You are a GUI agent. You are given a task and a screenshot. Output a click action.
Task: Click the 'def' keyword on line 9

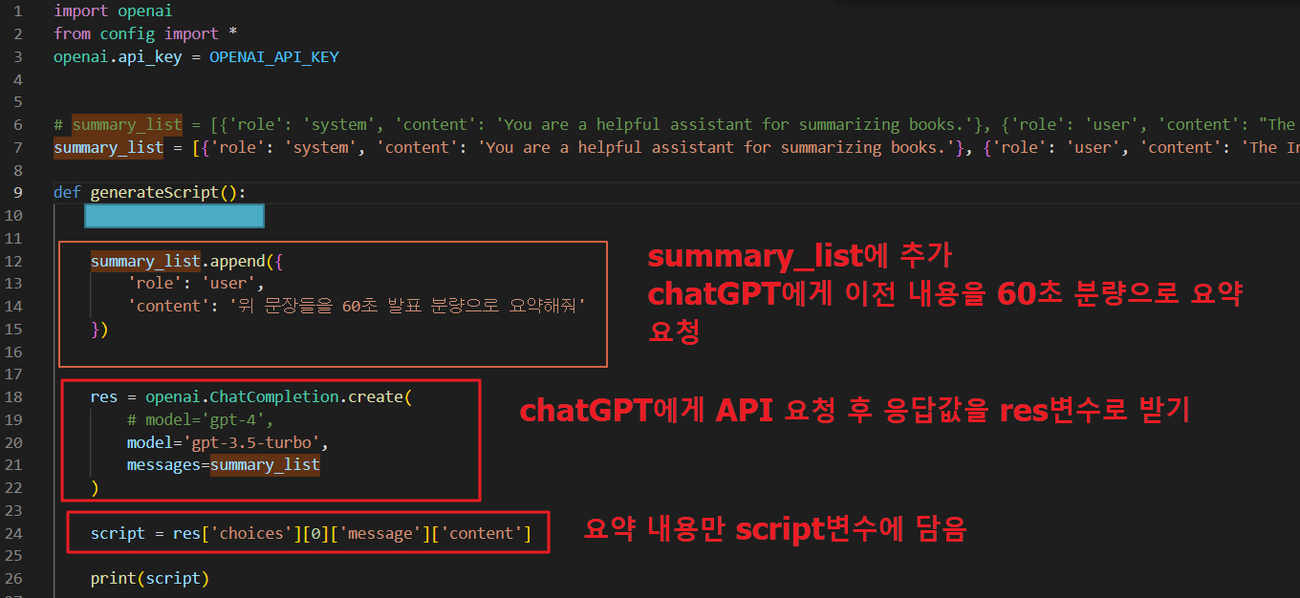(x=67, y=192)
